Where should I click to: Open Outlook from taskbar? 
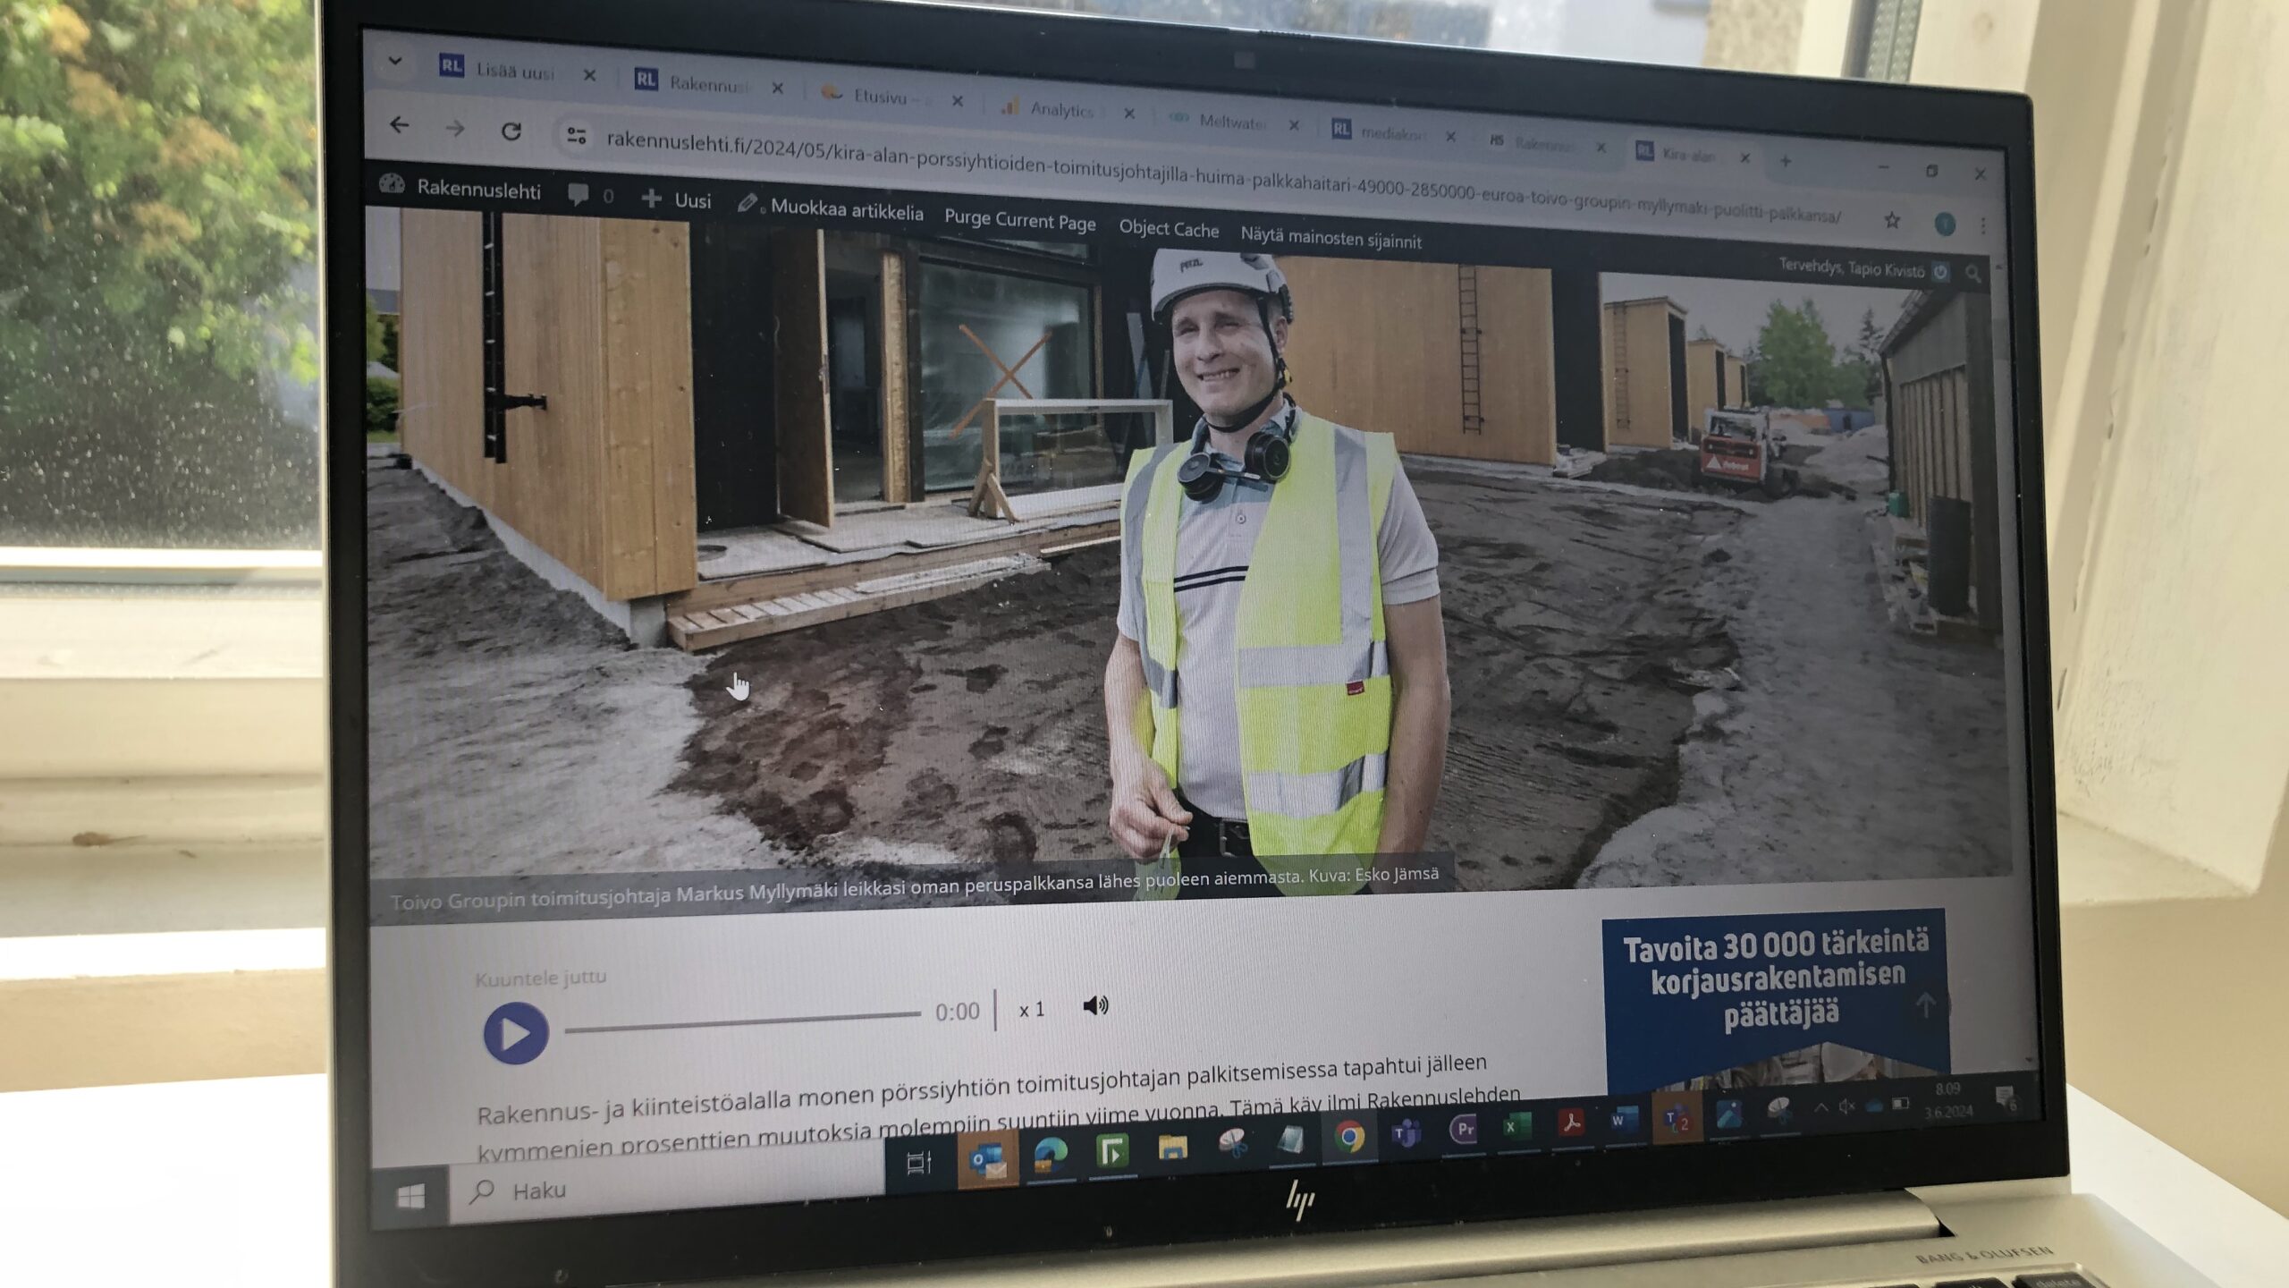point(988,1160)
